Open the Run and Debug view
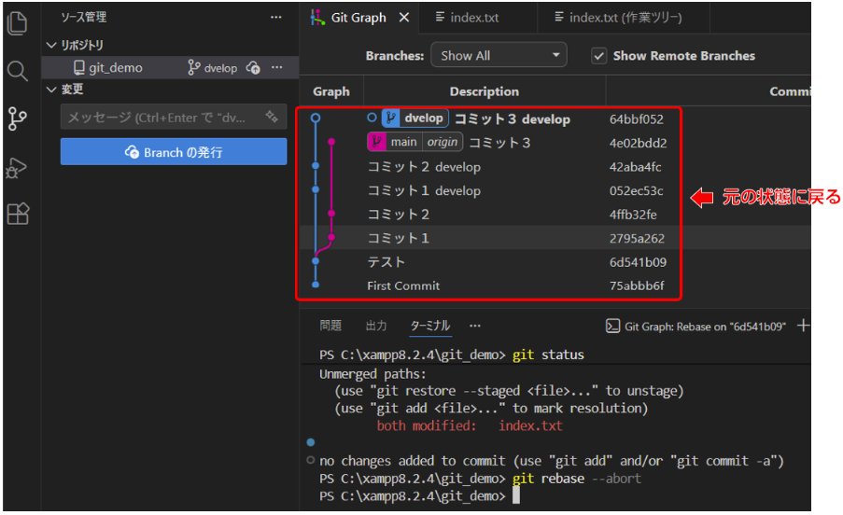 click(x=17, y=167)
